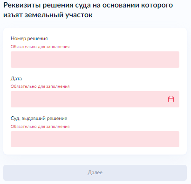Click into the Дата input field
The image size is (191, 184).
coord(95,99)
